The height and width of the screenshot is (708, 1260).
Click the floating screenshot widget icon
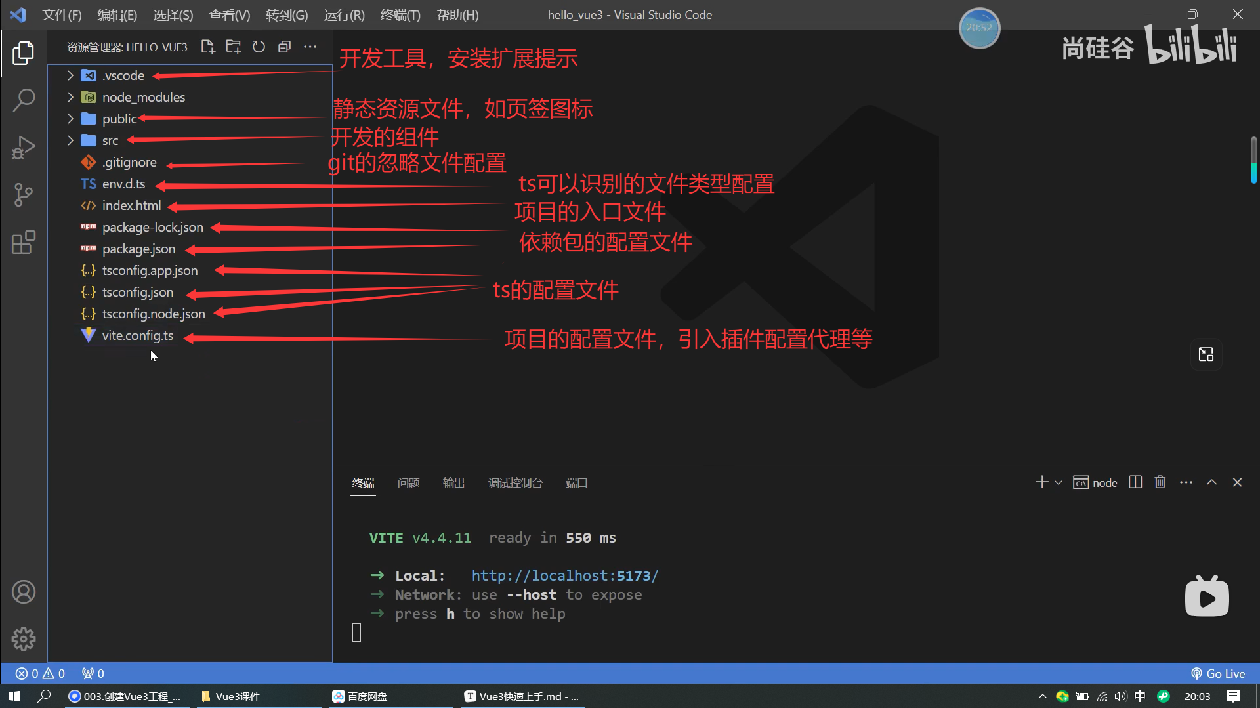(x=1206, y=354)
